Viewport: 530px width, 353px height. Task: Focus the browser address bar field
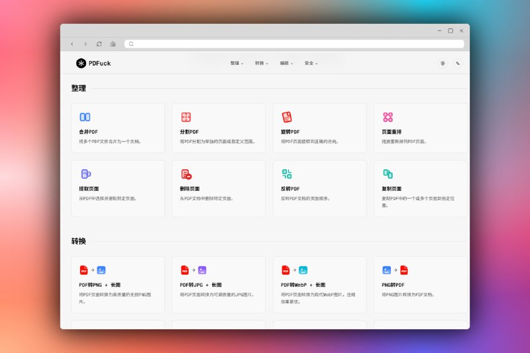coord(294,44)
